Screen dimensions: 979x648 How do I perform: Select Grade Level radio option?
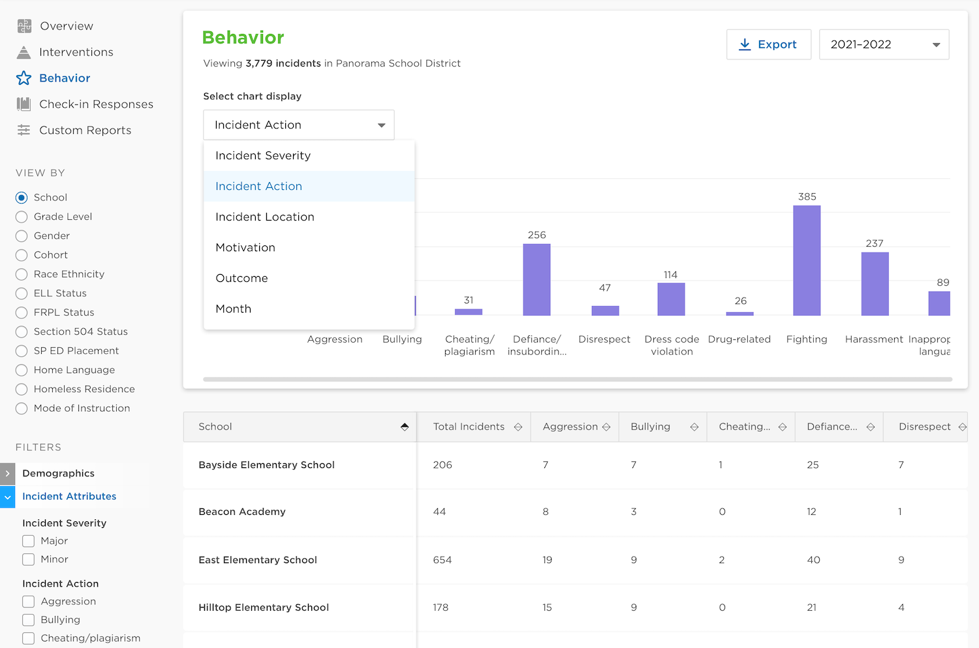click(x=22, y=217)
